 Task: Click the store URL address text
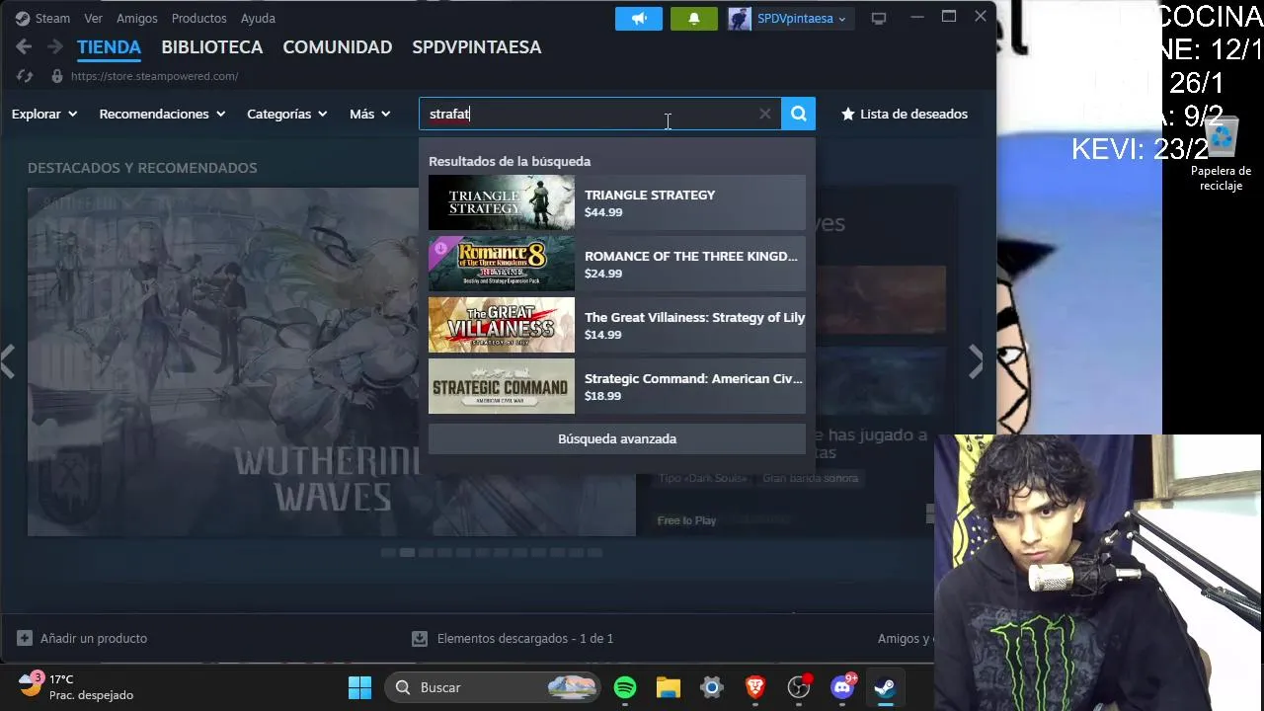tap(154, 76)
